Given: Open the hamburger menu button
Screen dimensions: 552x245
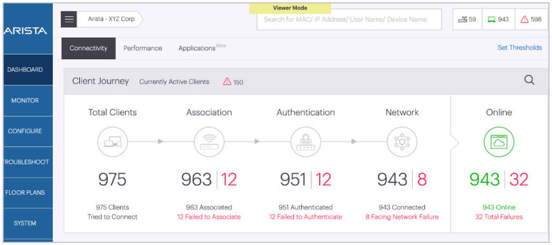Looking at the screenshot, I should coord(69,19).
